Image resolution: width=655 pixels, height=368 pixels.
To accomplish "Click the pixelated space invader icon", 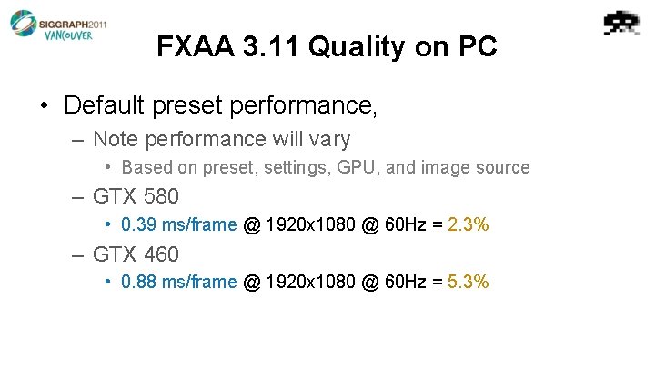I will [622, 23].
